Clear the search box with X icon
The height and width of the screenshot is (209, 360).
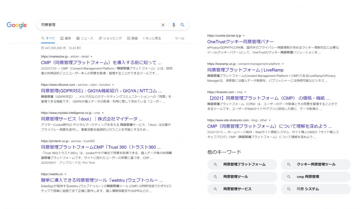(x=163, y=25)
